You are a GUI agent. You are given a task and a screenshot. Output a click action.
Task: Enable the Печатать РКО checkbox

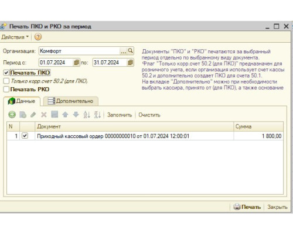[x=6, y=90]
